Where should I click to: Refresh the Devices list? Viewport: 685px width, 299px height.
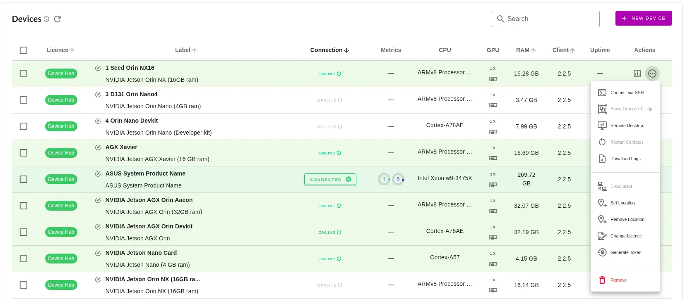click(x=58, y=19)
